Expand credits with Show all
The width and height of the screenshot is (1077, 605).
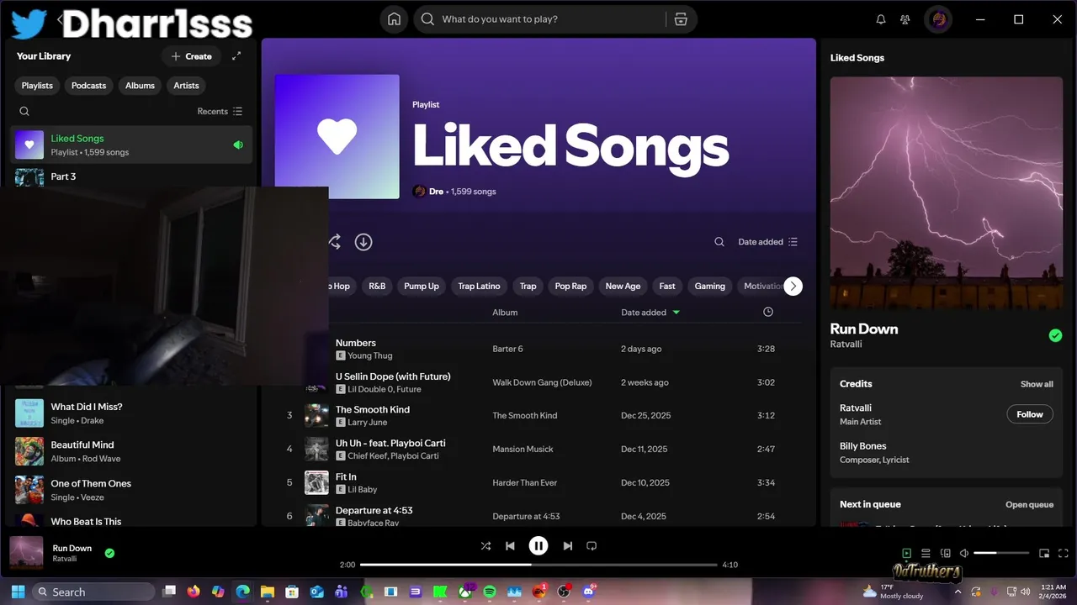click(1037, 384)
